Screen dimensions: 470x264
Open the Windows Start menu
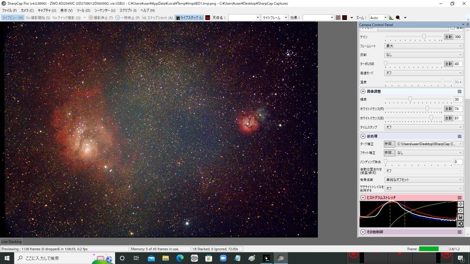pos(7,258)
